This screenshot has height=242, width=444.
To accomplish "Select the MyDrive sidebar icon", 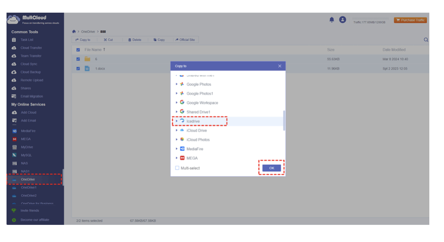I will pyautogui.click(x=14, y=147).
